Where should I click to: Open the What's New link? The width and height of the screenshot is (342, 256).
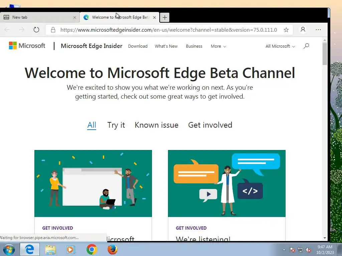tap(166, 46)
